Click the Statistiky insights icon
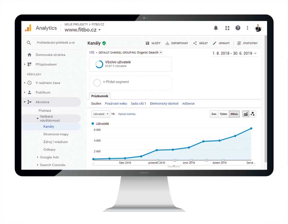288x224 pixels. (x=239, y=43)
